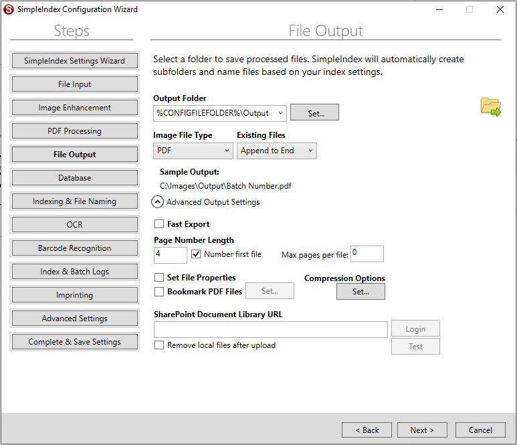Image resolution: width=517 pixels, height=445 pixels.
Task: Enable the Fast Export checkbox
Action: pyautogui.click(x=159, y=224)
